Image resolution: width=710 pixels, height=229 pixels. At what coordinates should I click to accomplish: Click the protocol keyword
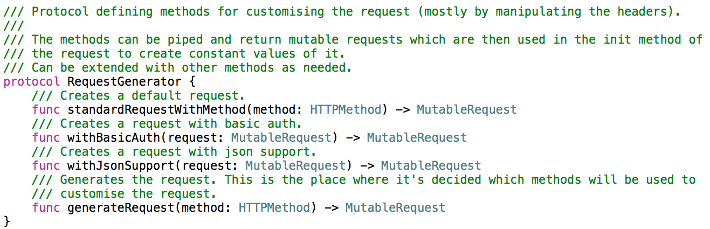coord(31,82)
